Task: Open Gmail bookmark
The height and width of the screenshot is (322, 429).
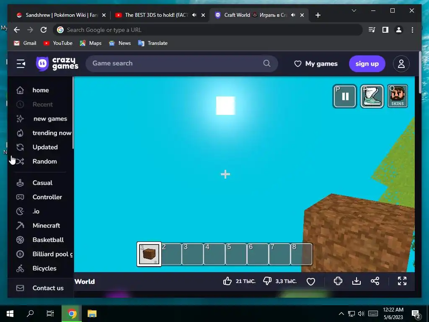Action: coord(25,43)
